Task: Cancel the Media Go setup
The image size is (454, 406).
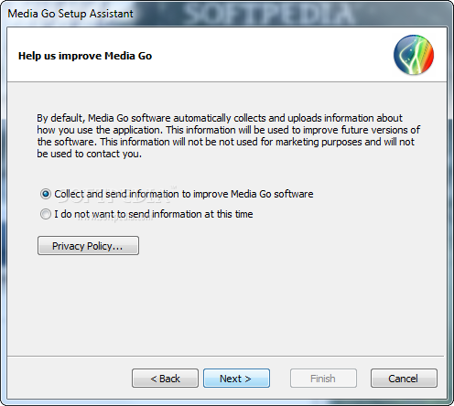Action: (404, 379)
